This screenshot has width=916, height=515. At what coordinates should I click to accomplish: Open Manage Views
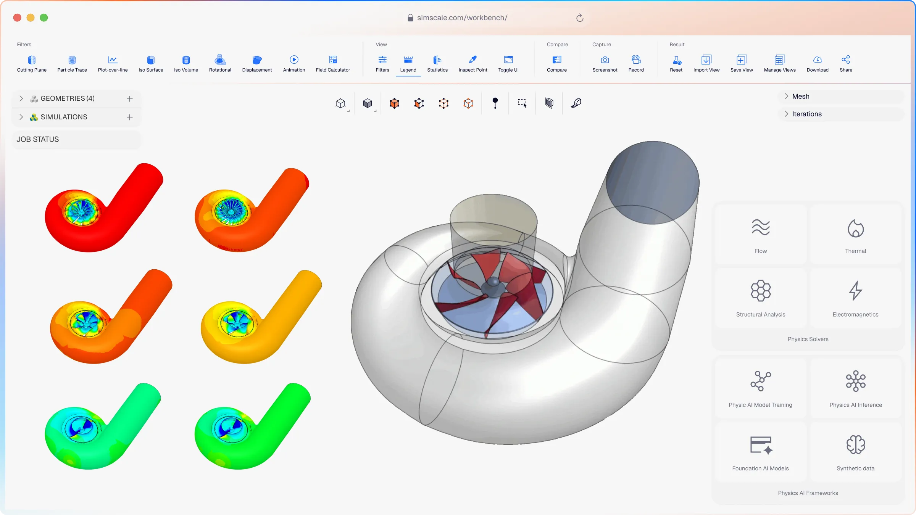point(780,64)
